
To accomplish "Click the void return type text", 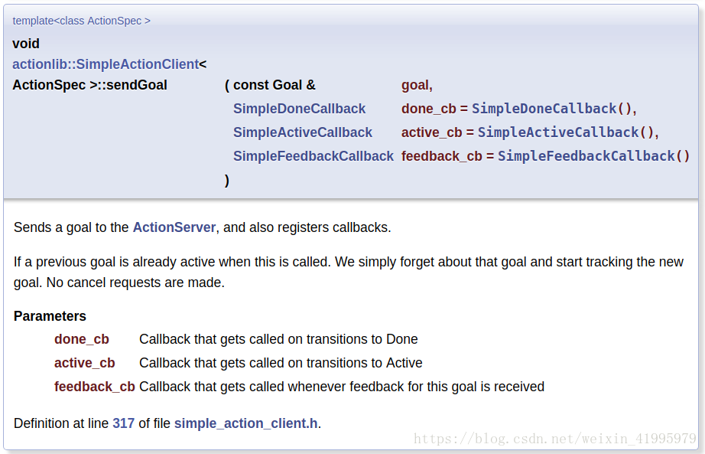I will (x=26, y=44).
